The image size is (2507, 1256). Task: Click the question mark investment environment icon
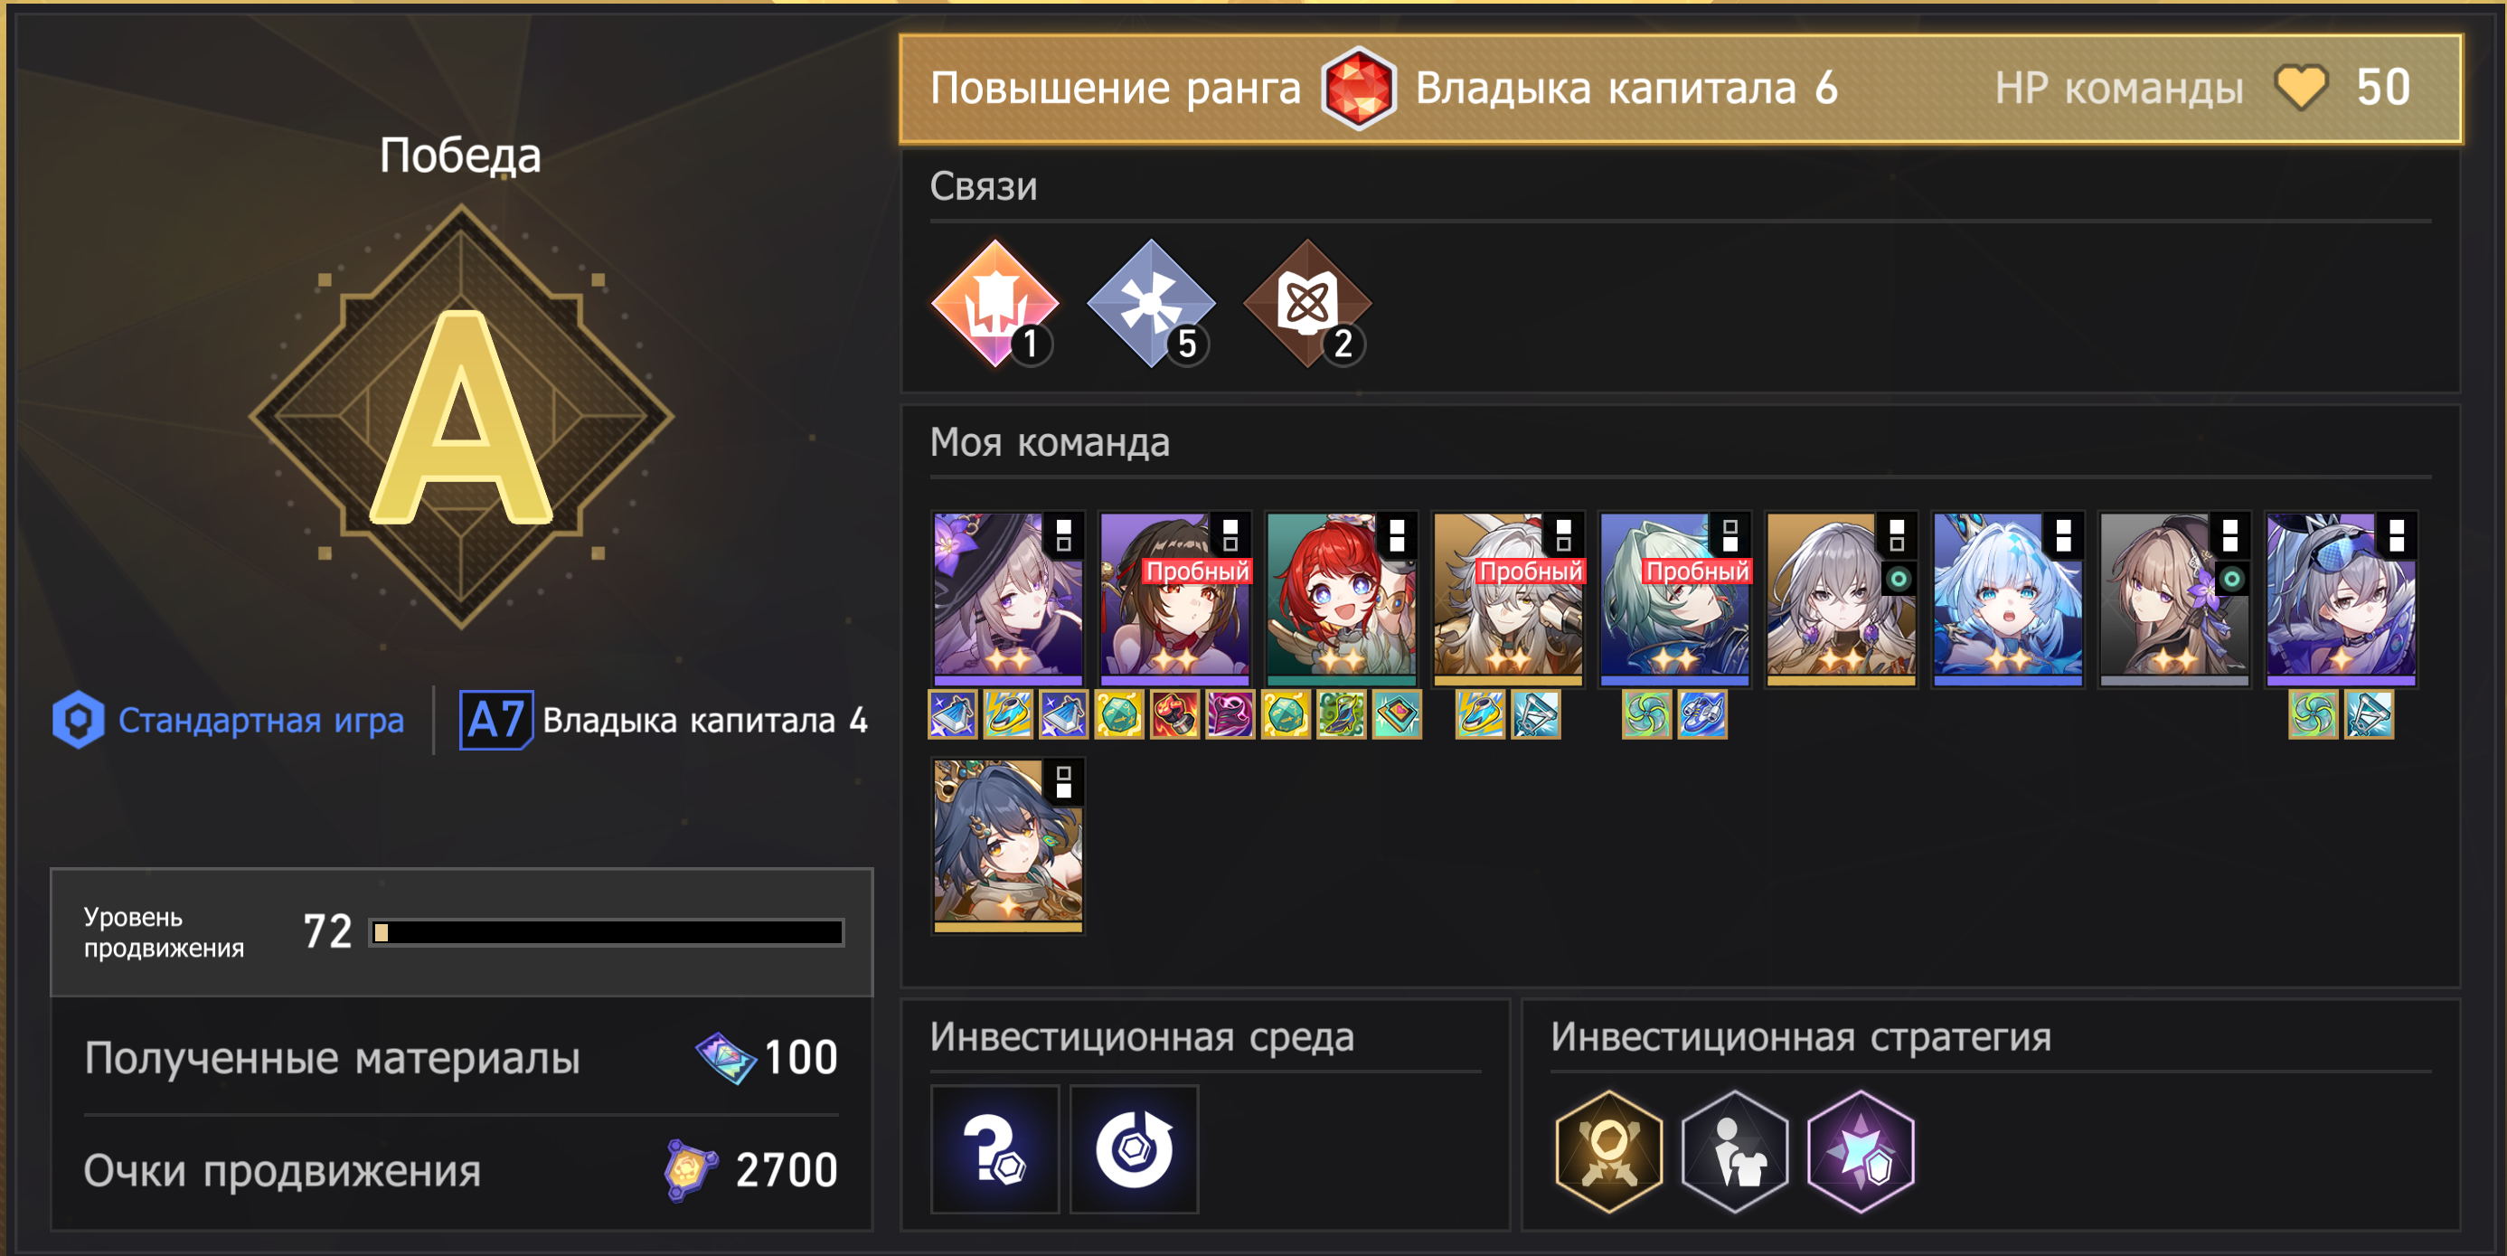tap(994, 1149)
